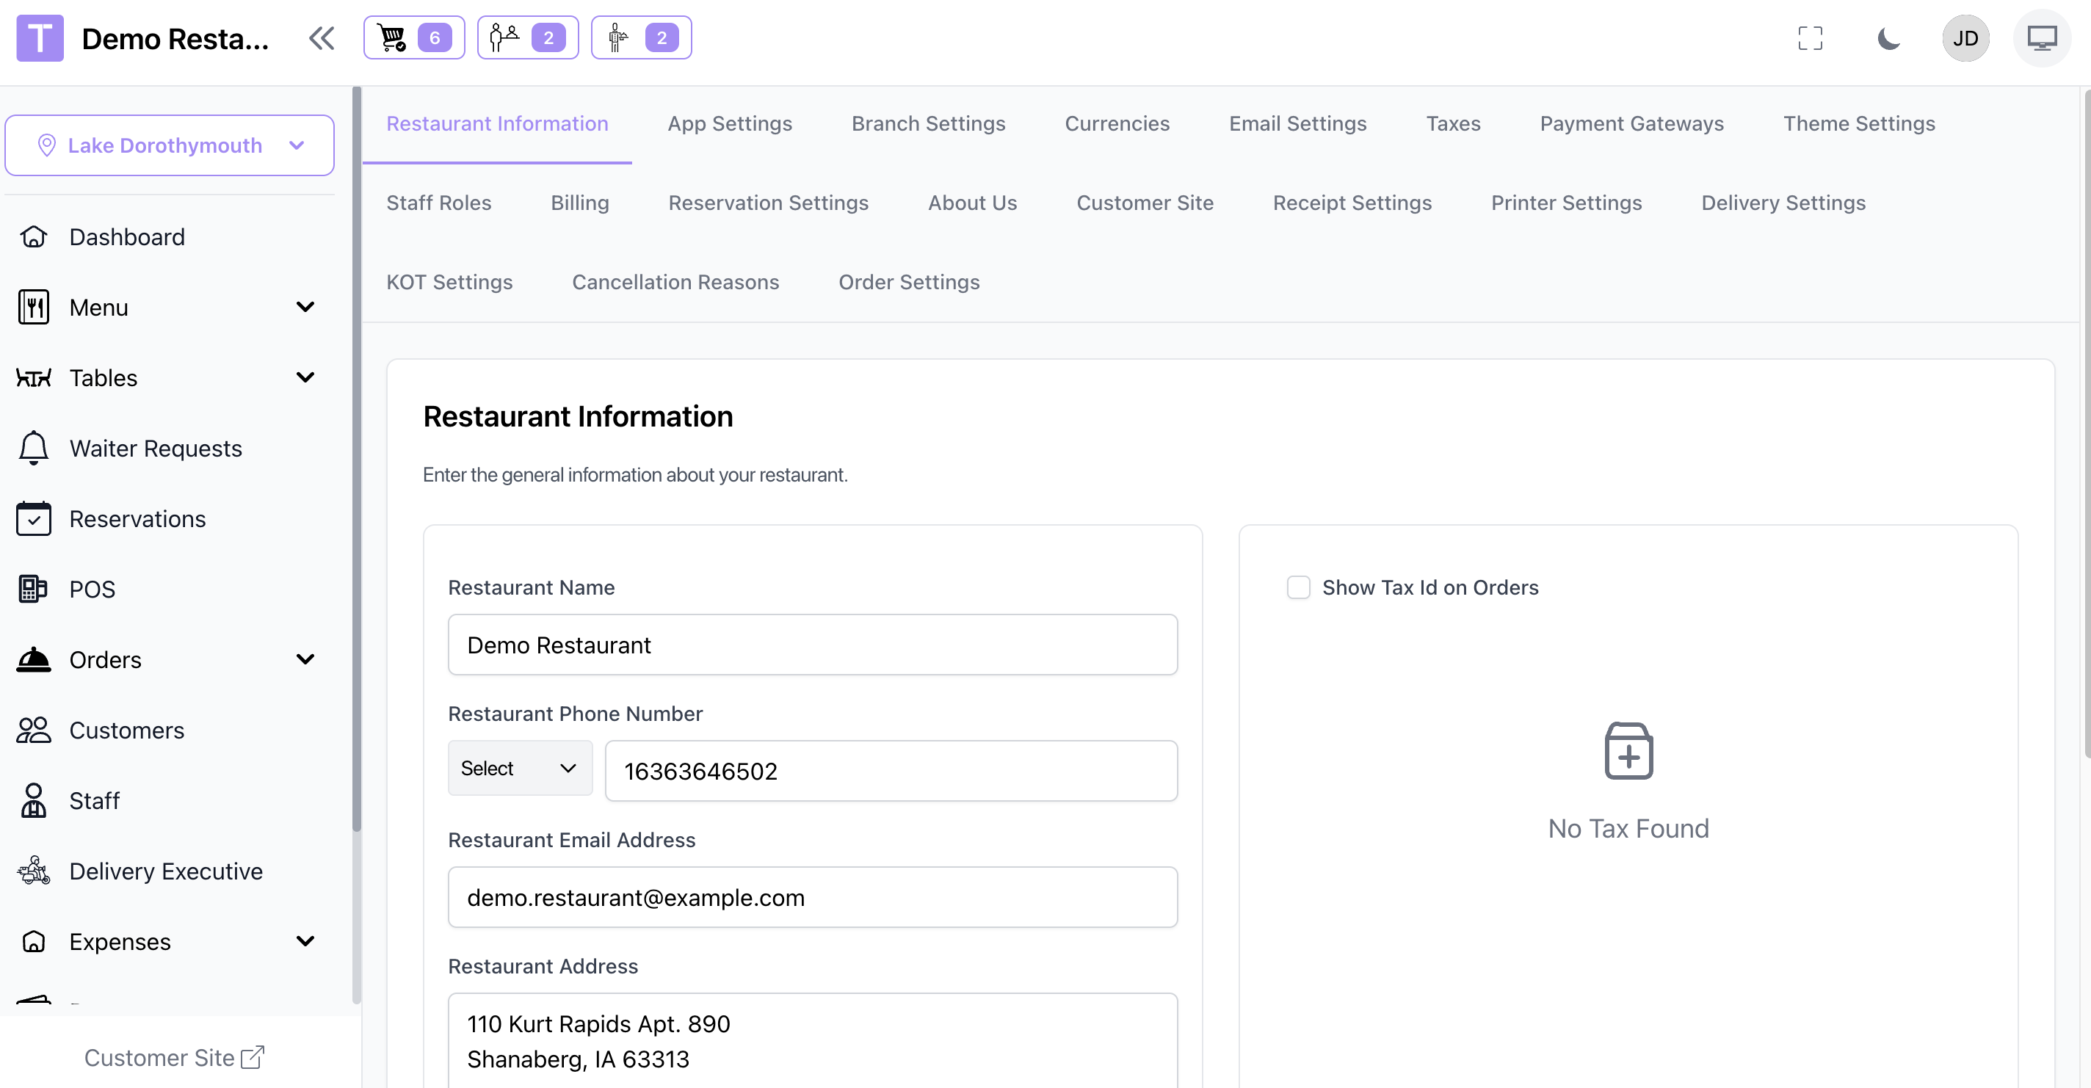Switch to Payment Gateways tab
2091x1088 pixels.
(x=1631, y=123)
